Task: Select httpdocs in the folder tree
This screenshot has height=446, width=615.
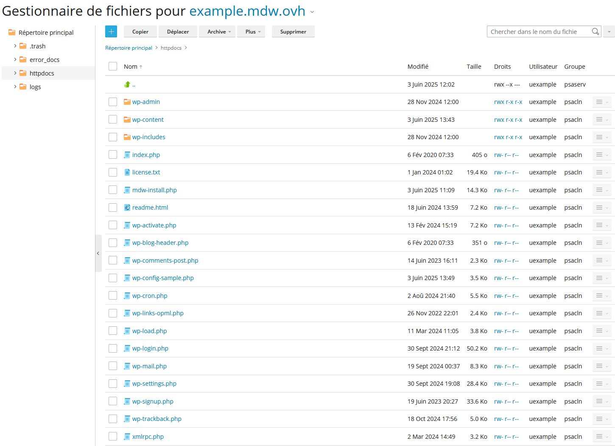Action: point(42,73)
